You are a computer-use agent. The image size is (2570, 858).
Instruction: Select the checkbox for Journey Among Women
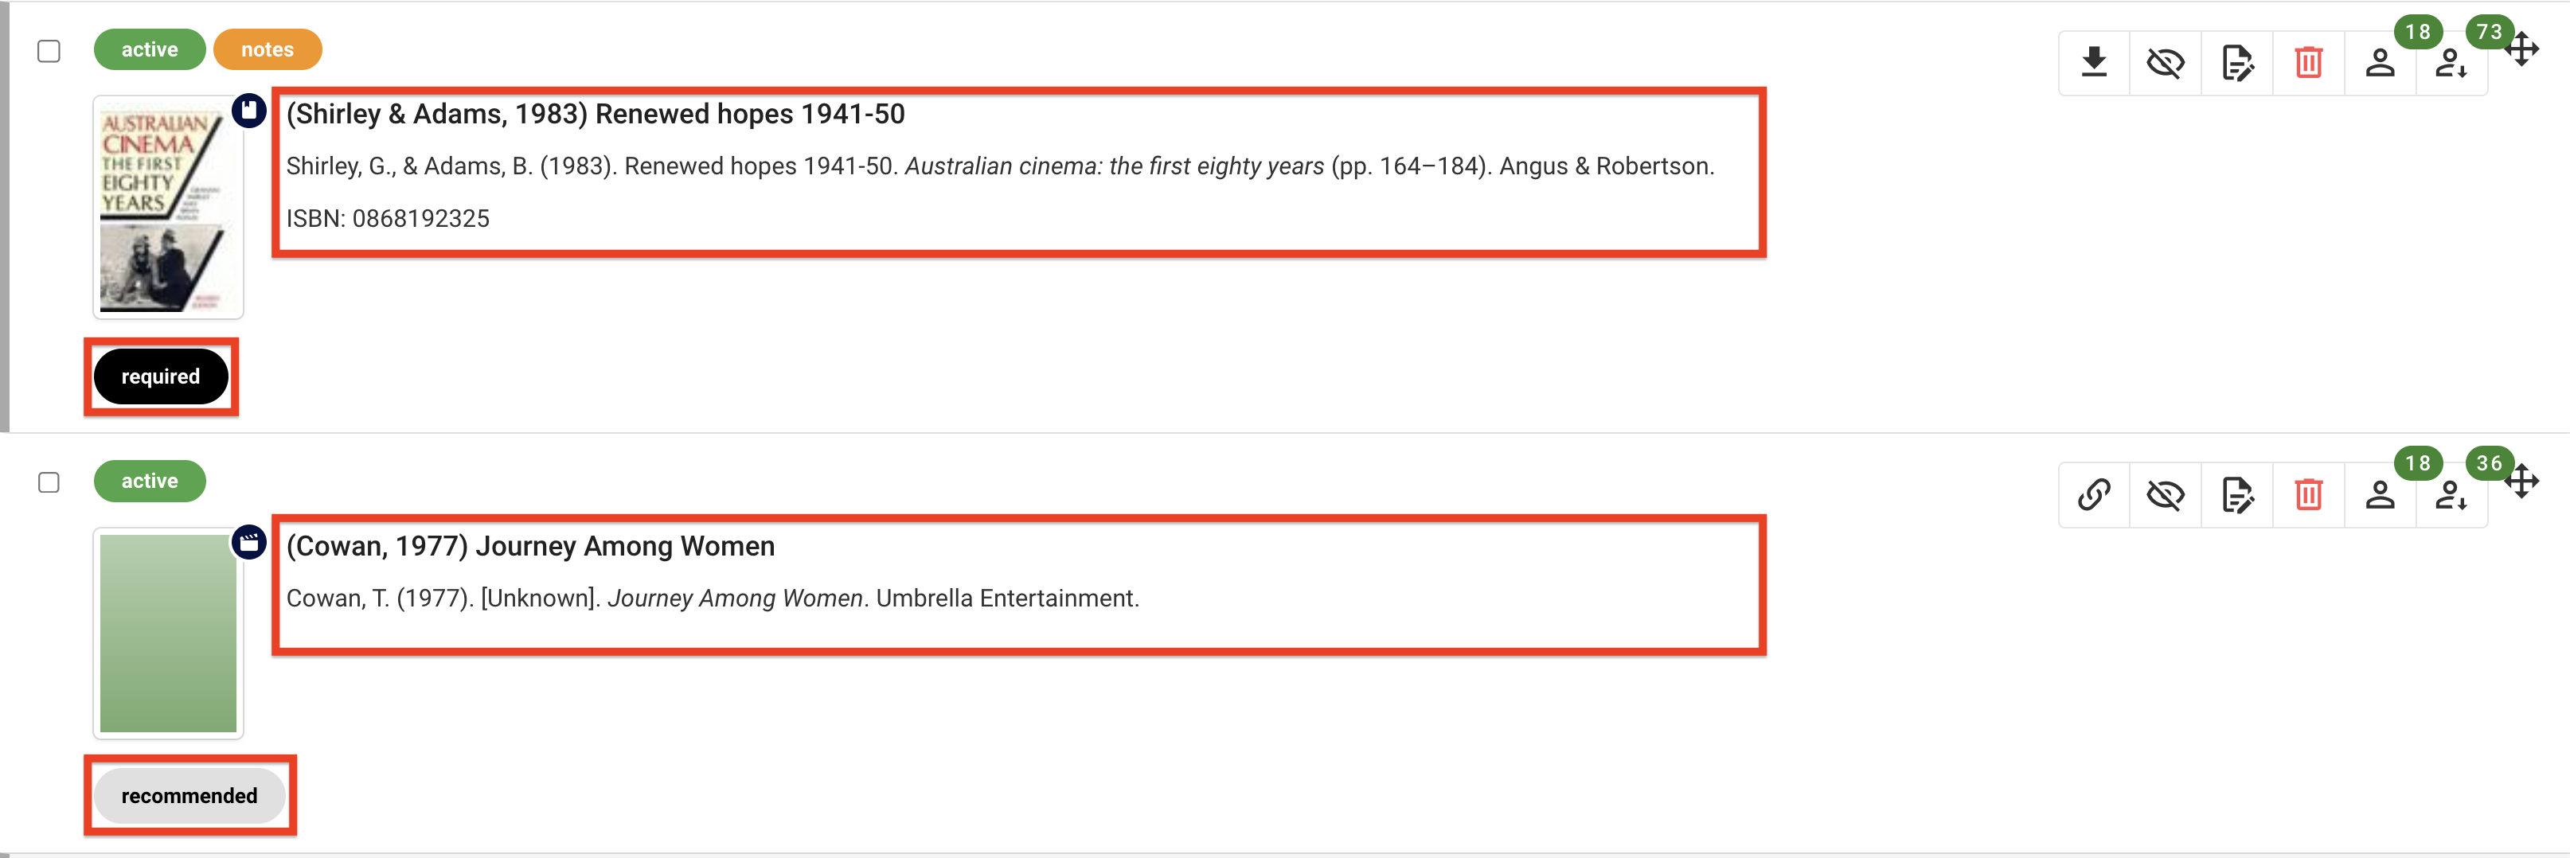46,481
